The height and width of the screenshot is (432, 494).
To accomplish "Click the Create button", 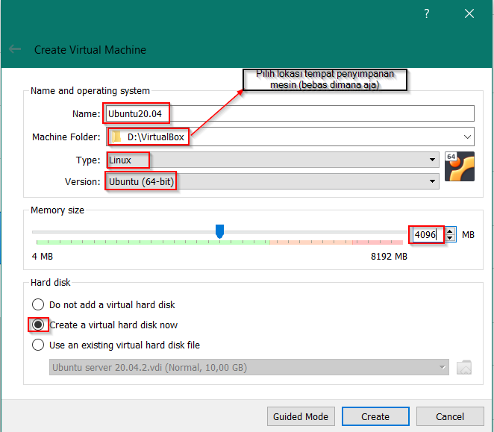I will coord(375,416).
